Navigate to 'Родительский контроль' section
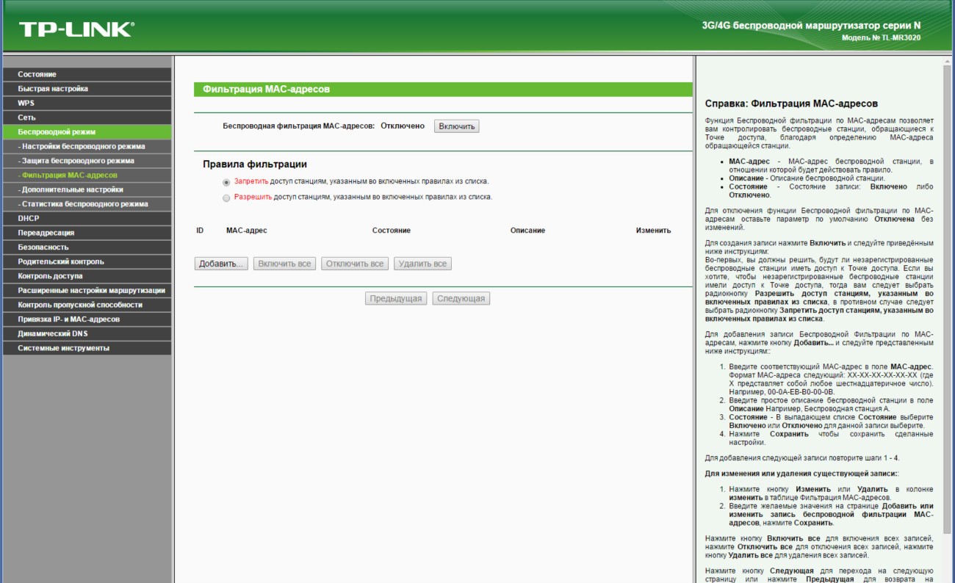 click(x=61, y=261)
